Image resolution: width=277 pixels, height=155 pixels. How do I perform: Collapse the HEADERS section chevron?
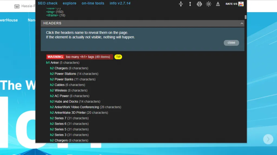click(x=242, y=23)
